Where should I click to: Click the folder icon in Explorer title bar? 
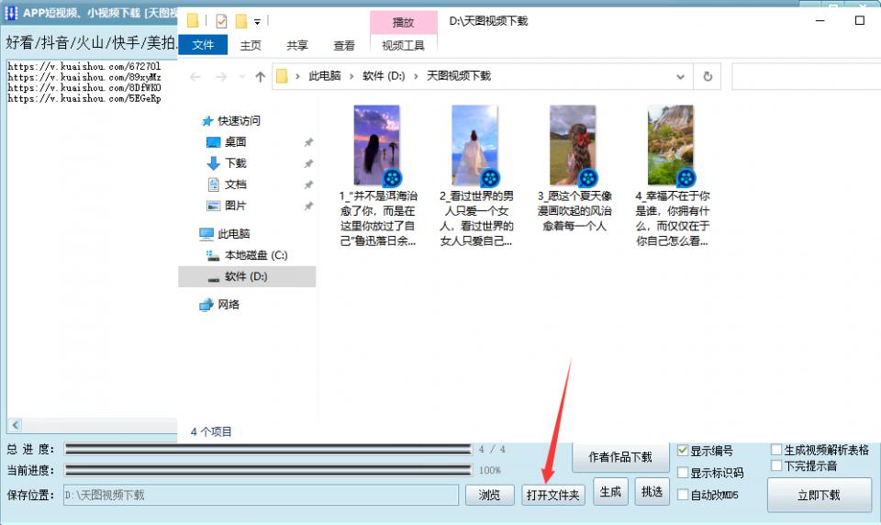pyautogui.click(x=193, y=21)
